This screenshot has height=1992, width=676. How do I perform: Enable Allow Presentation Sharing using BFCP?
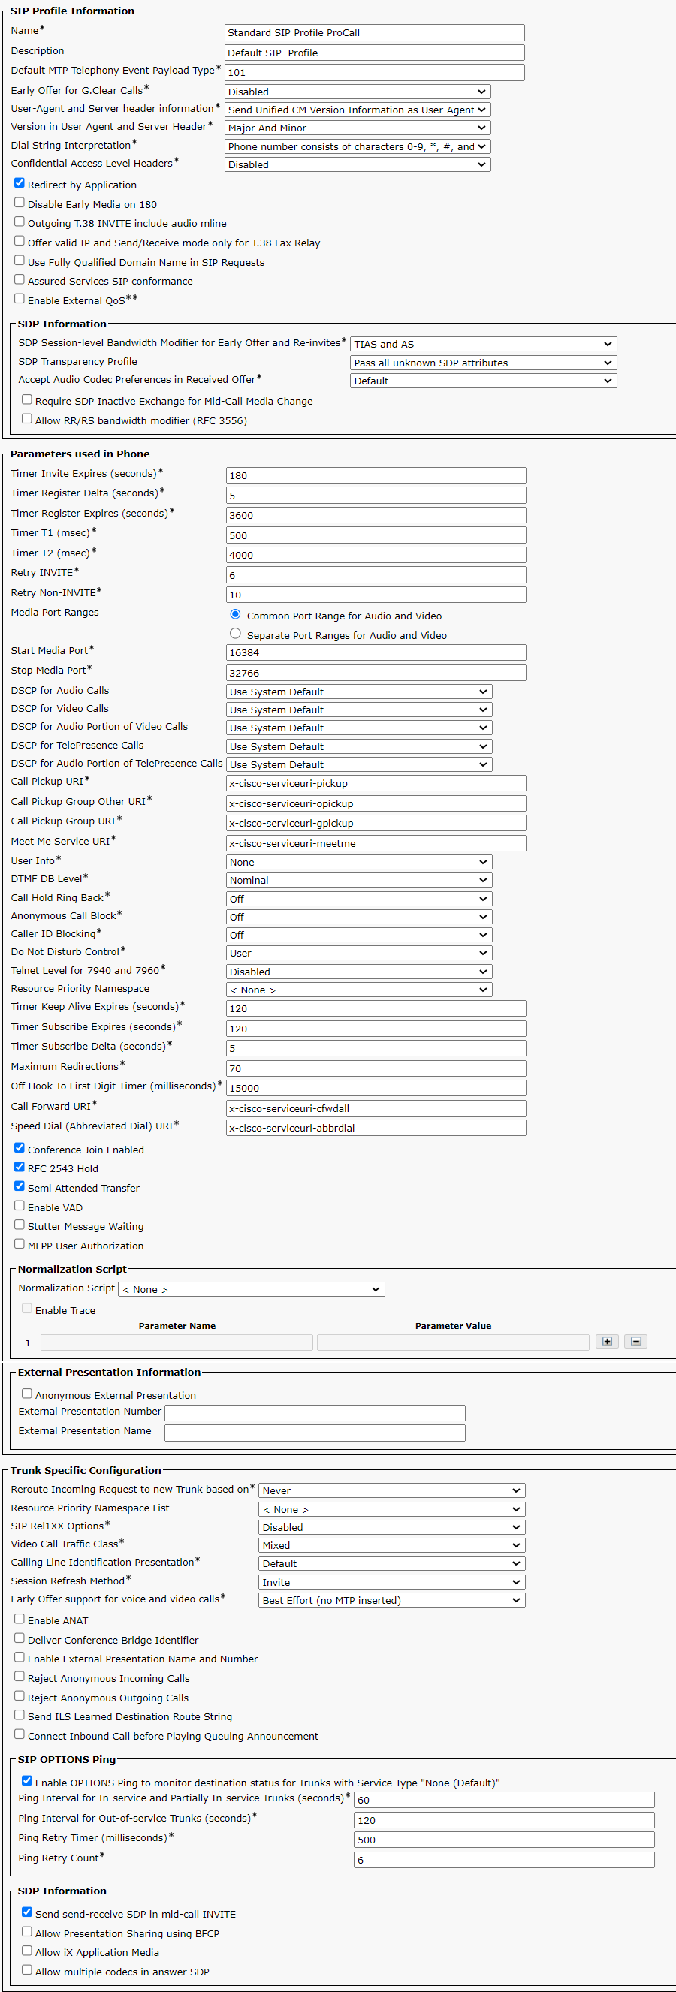click(x=27, y=1931)
